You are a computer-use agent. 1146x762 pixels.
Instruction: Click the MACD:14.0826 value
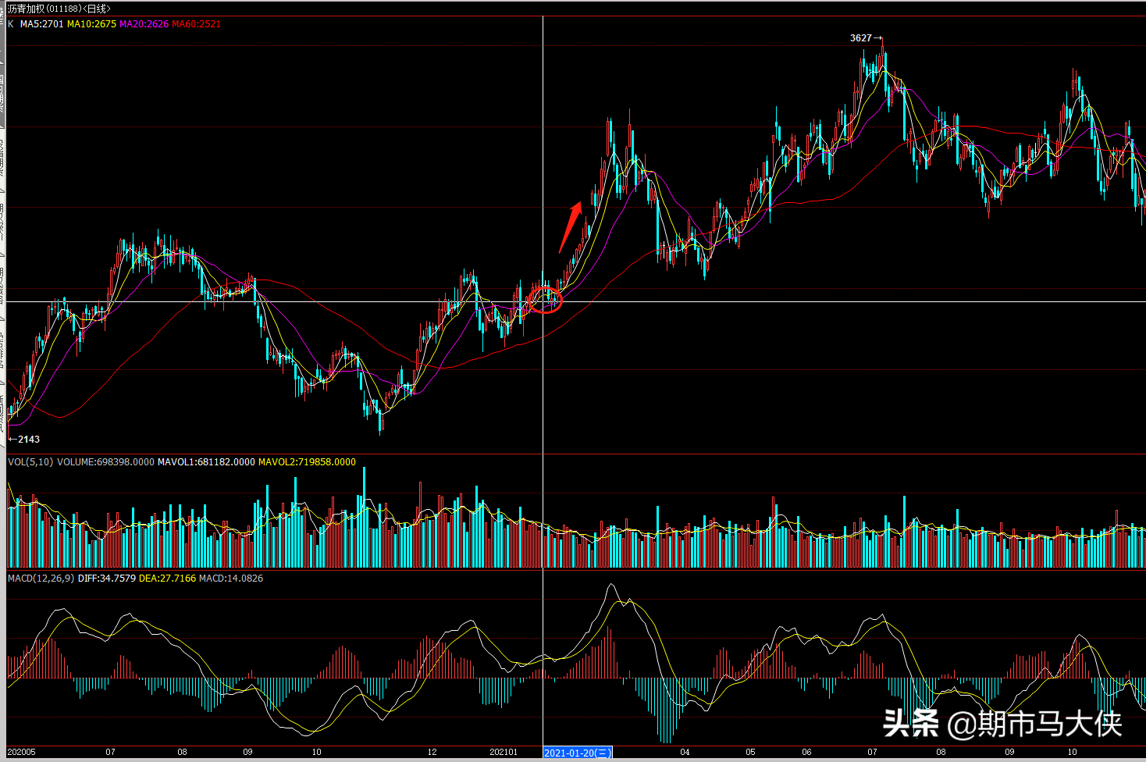point(231,579)
